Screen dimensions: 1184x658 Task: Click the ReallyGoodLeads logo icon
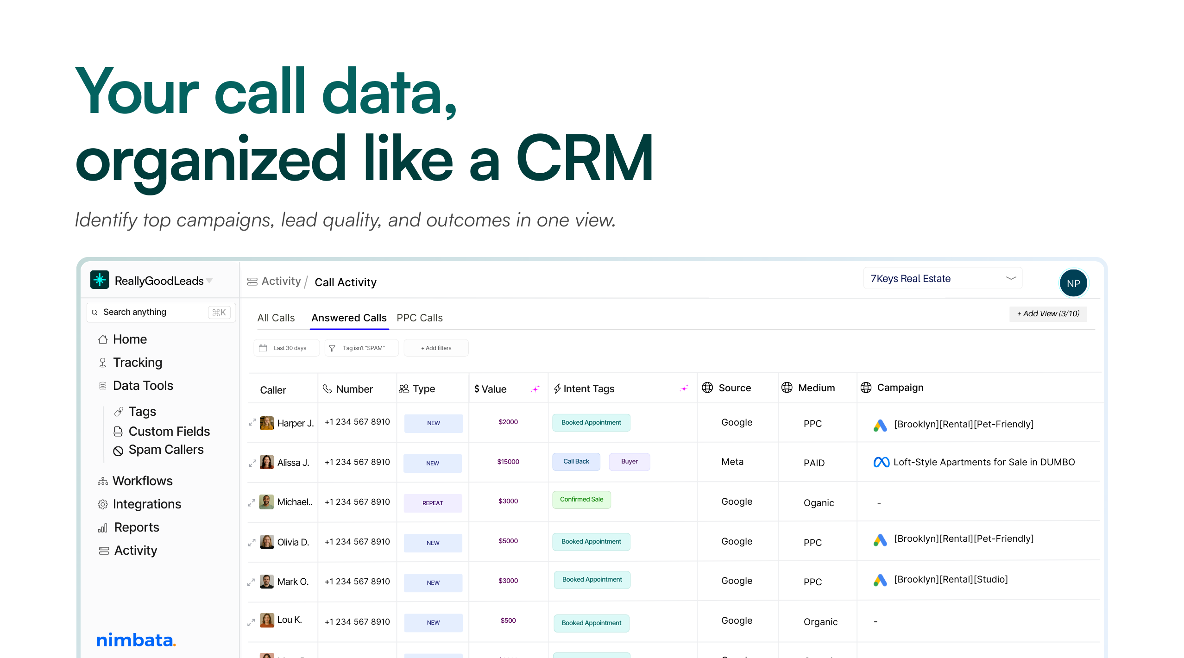[100, 280]
